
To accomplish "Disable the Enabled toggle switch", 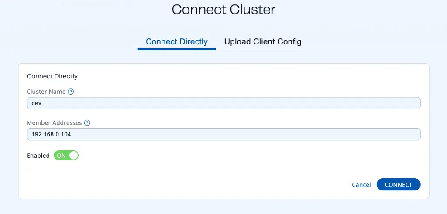I will (66, 155).
